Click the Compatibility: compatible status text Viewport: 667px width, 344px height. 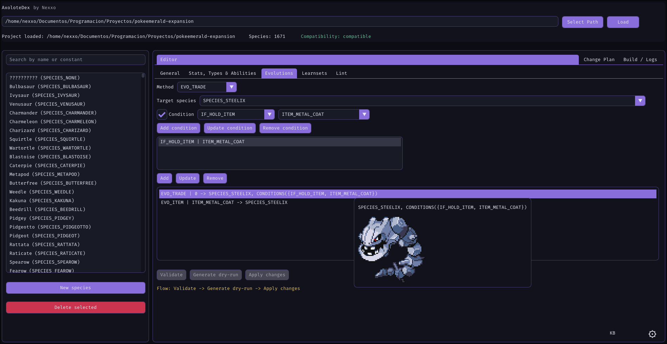point(336,37)
